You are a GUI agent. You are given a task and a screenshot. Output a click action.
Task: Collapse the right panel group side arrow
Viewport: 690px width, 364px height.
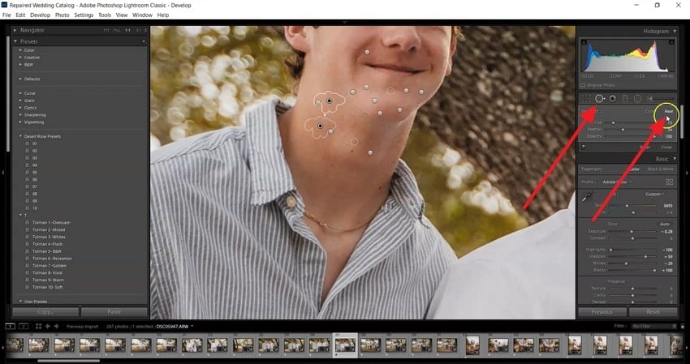click(687, 173)
